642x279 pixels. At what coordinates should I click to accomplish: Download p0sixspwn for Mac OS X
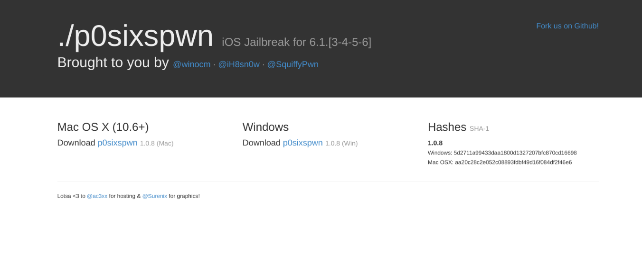tap(117, 143)
